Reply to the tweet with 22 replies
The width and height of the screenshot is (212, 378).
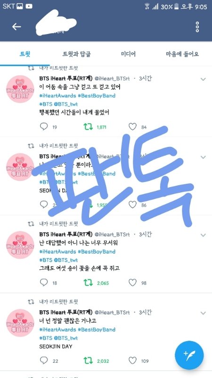[44, 361]
